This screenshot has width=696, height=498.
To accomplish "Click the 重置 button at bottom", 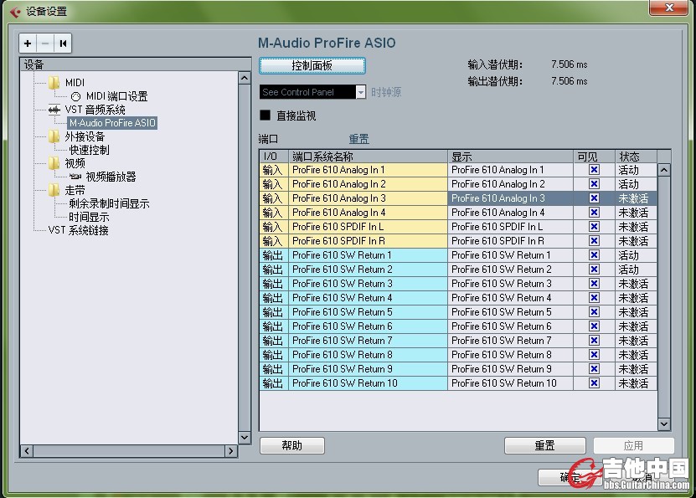I will pos(544,445).
